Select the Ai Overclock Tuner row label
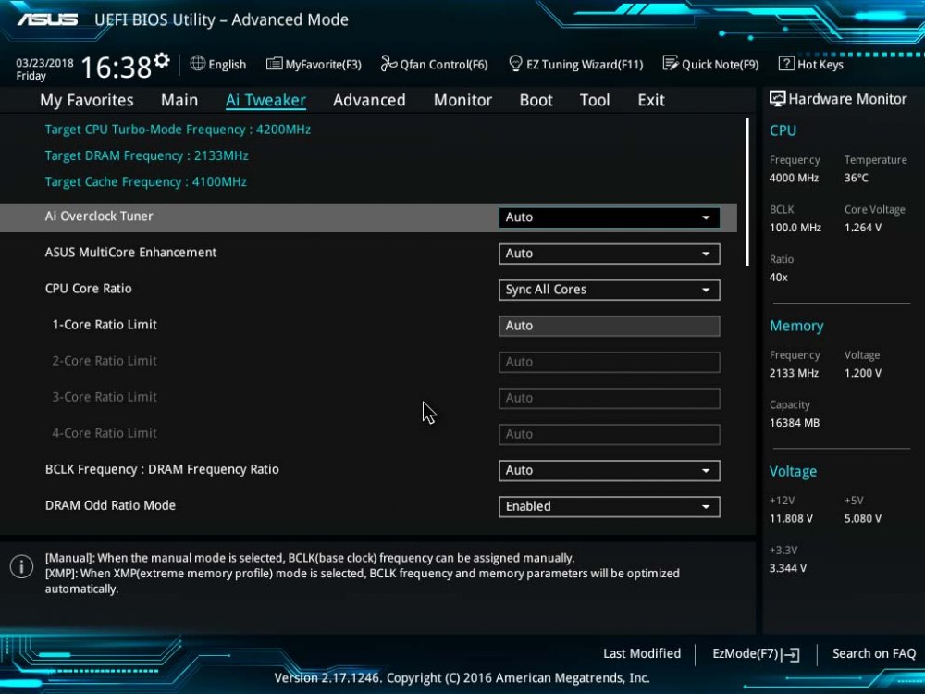 (x=99, y=216)
